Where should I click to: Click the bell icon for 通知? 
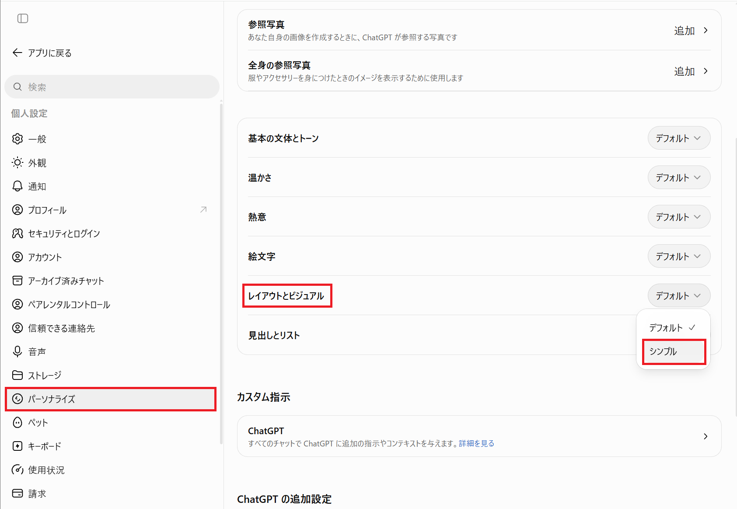click(17, 186)
